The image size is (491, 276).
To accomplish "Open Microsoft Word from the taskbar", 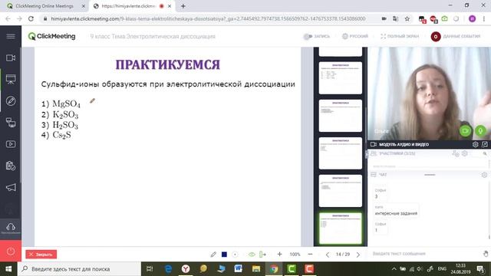I will tap(239, 269).
